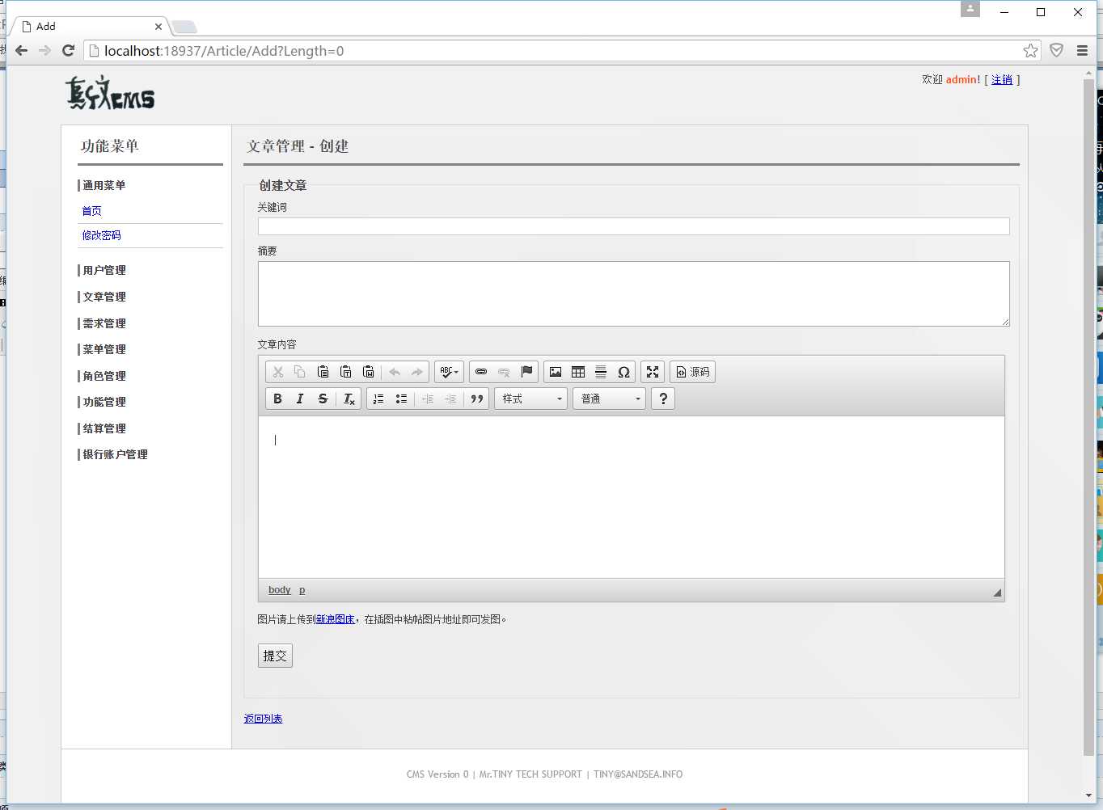Expand the 功能管理 menu section
Image resolution: width=1103 pixels, height=810 pixels.
[x=104, y=402]
